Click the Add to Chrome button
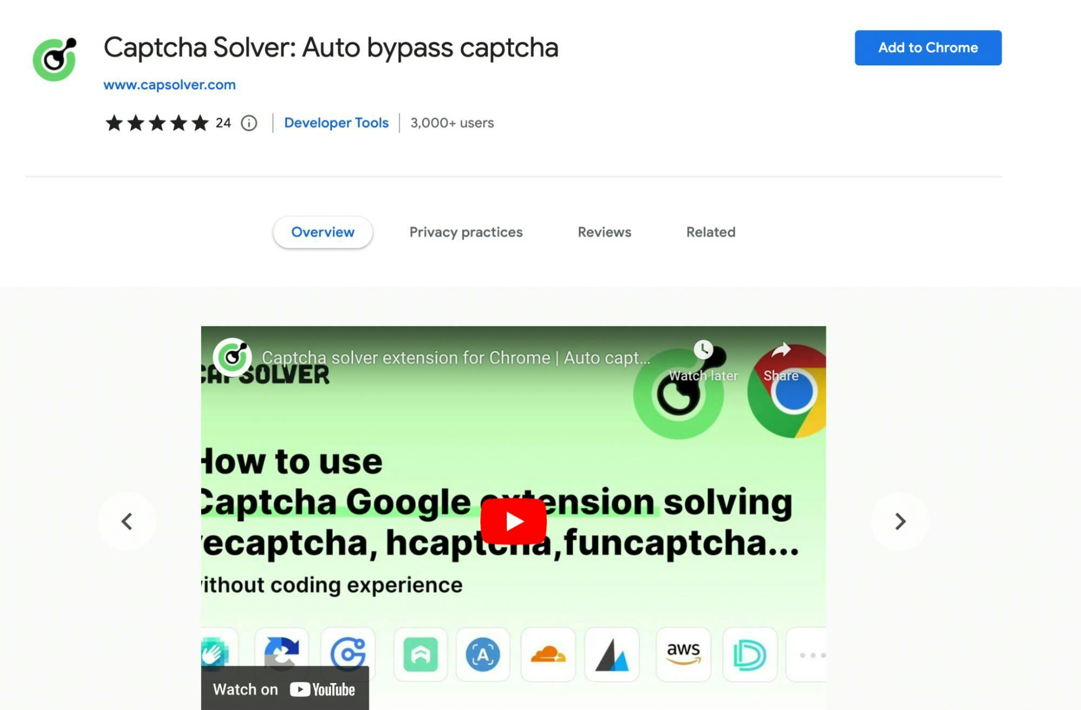The height and width of the screenshot is (710, 1081). tap(928, 48)
